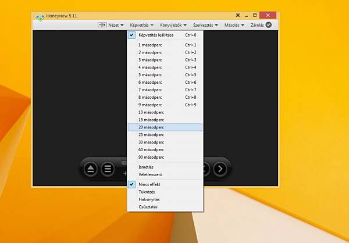Toggle the Zárolás lock checkmark icon

click(x=269, y=25)
